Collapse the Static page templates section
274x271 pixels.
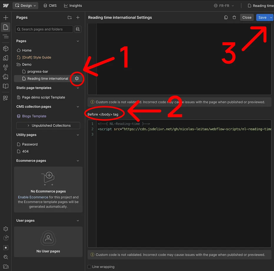point(78,88)
